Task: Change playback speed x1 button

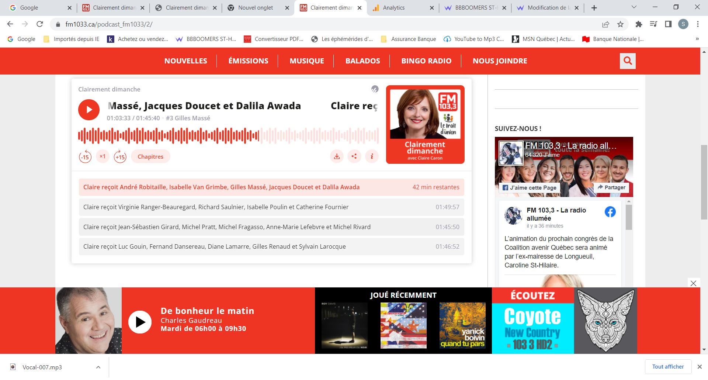Action: [103, 156]
